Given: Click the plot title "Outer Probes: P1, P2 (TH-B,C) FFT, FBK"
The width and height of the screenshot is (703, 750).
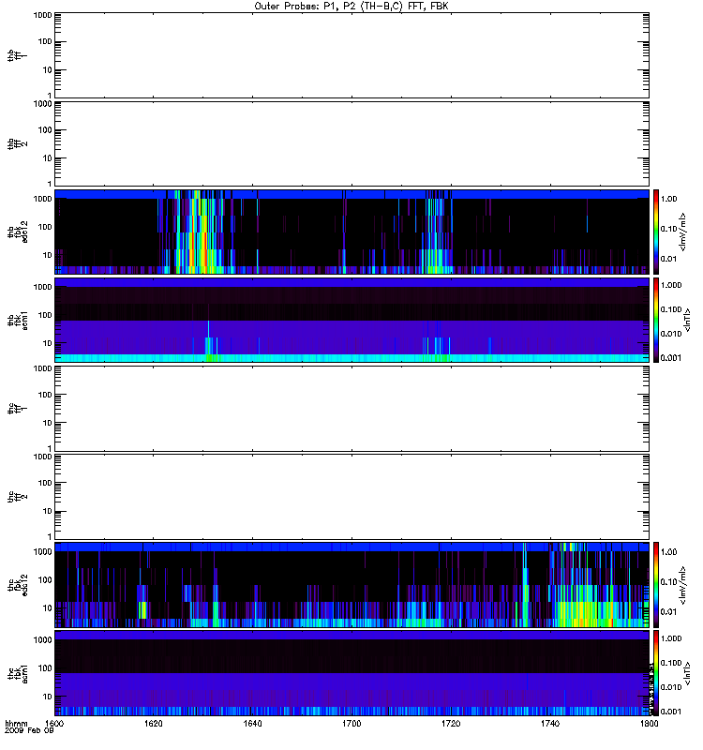Looking at the screenshot, I should coord(351,6).
